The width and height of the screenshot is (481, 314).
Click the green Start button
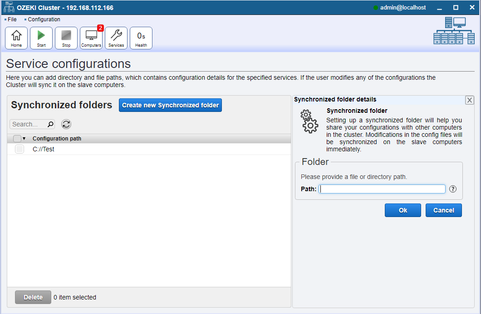(41, 38)
